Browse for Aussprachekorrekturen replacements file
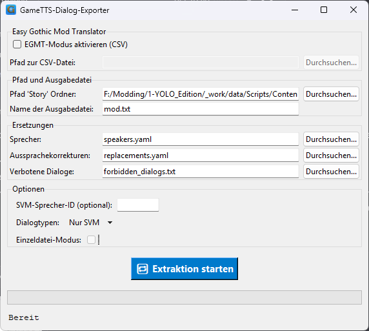The height and width of the screenshot is (331, 369). (x=331, y=155)
